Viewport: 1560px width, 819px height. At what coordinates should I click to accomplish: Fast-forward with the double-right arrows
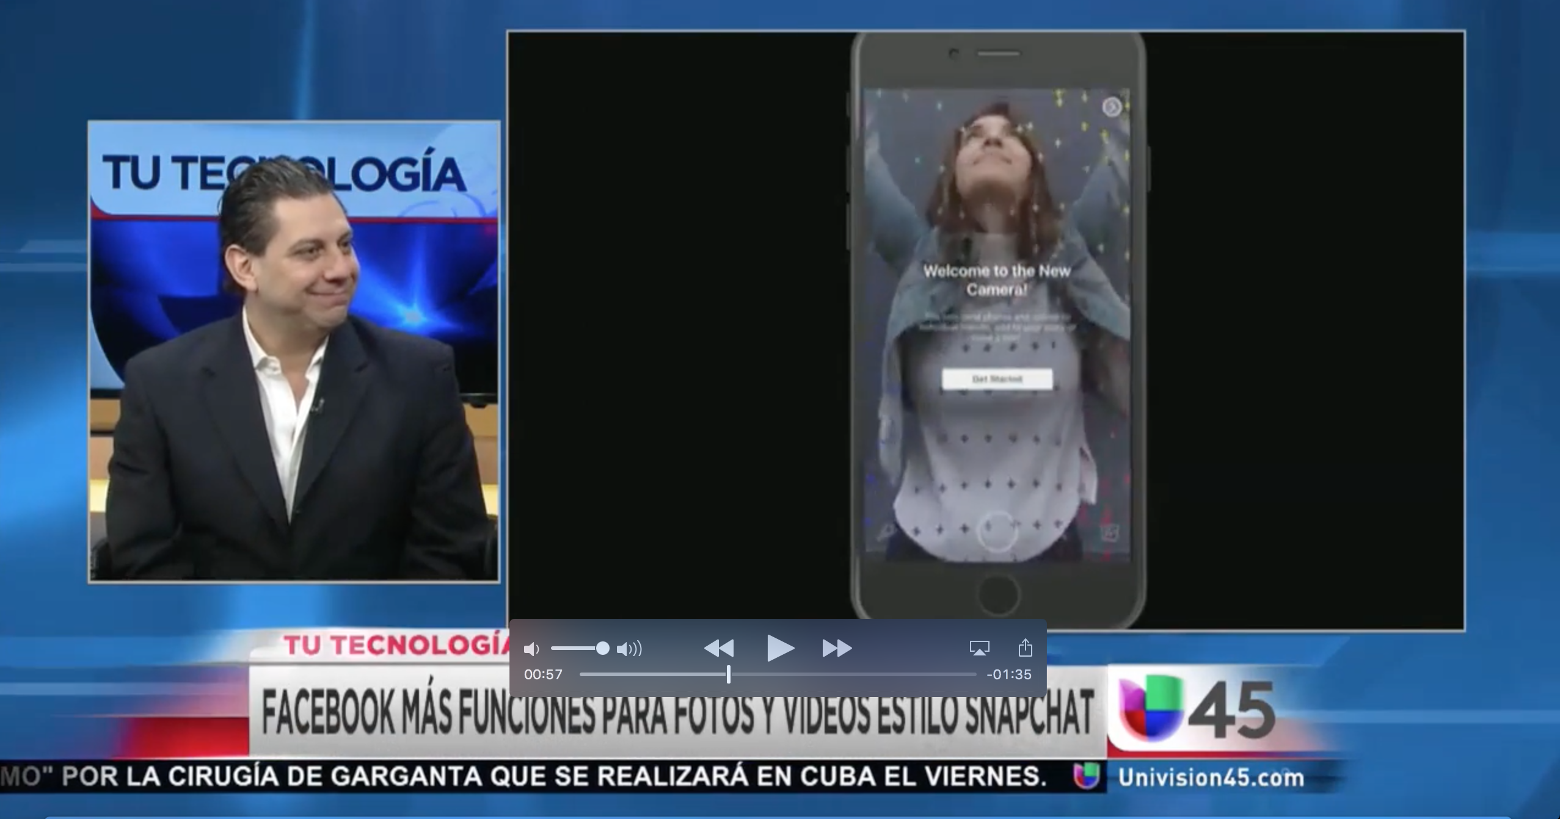pos(836,648)
